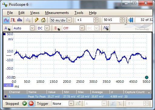
Task: Open the File menu
Action: [x=10, y=13]
